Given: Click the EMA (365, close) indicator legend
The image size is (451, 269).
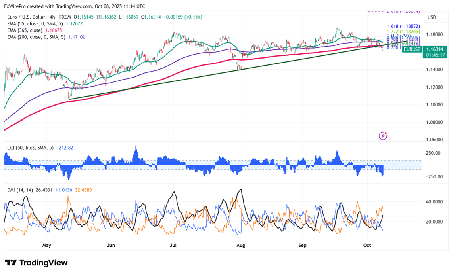Looking at the screenshot, I should tap(25, 30).
